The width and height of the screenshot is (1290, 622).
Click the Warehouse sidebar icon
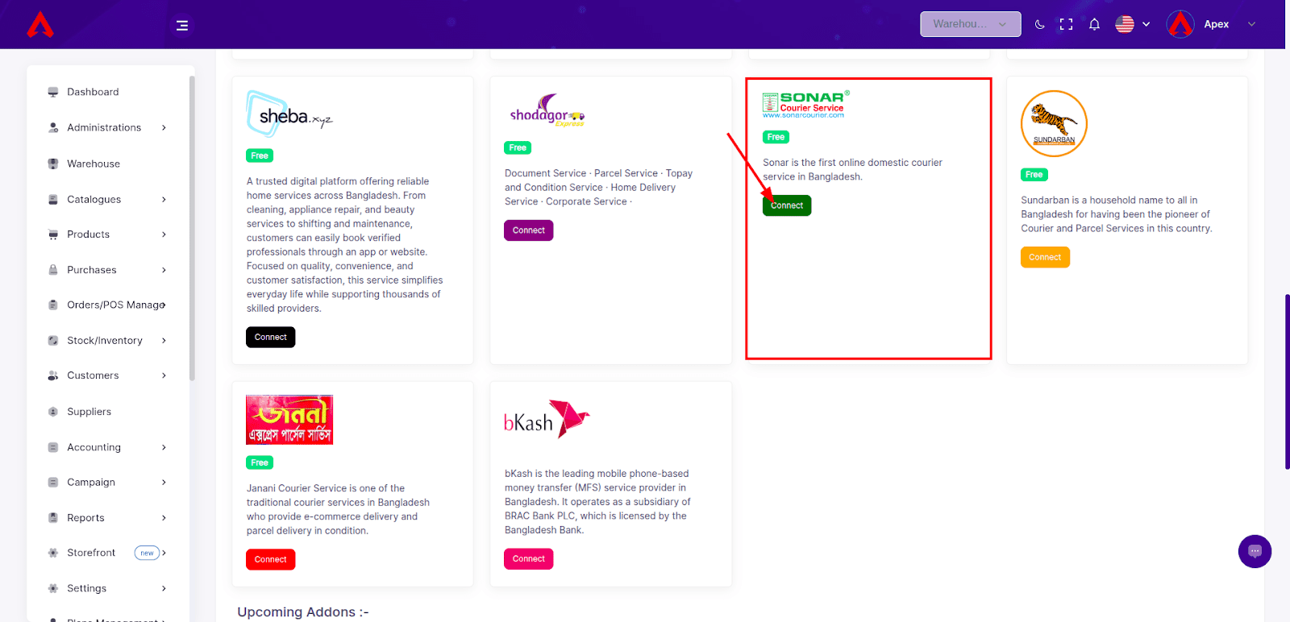[x=53, y=164]
